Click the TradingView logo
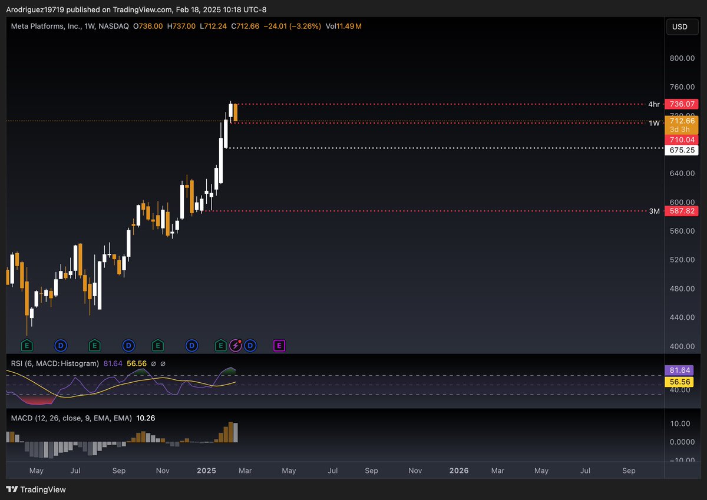This screenshot has width=707, height=500. [36, 489]
